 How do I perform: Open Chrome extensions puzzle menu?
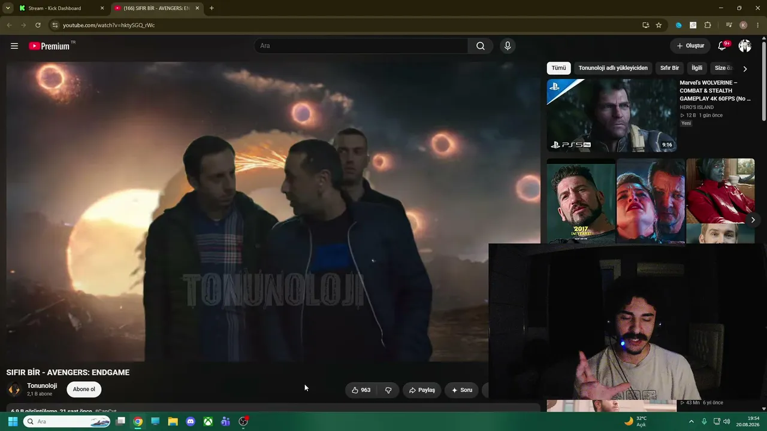[x=708, y=25]
